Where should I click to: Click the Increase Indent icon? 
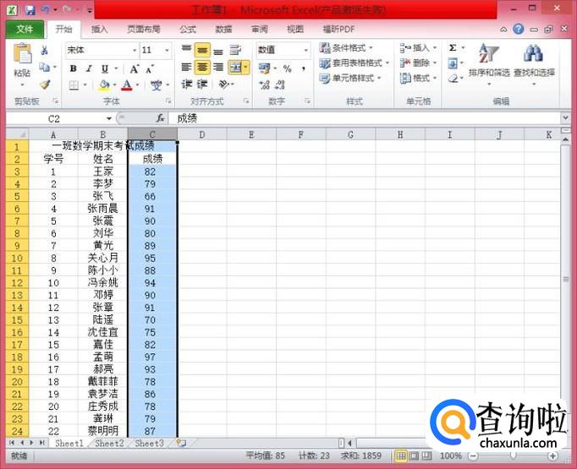201,85
